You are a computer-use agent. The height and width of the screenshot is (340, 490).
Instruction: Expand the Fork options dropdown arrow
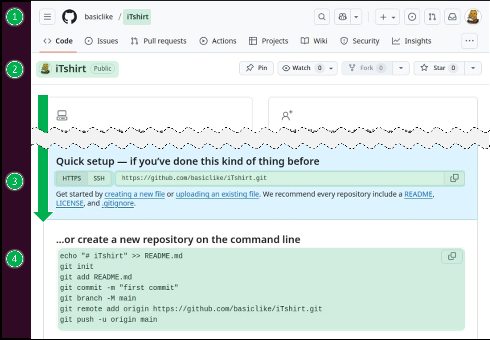point(401,68)
